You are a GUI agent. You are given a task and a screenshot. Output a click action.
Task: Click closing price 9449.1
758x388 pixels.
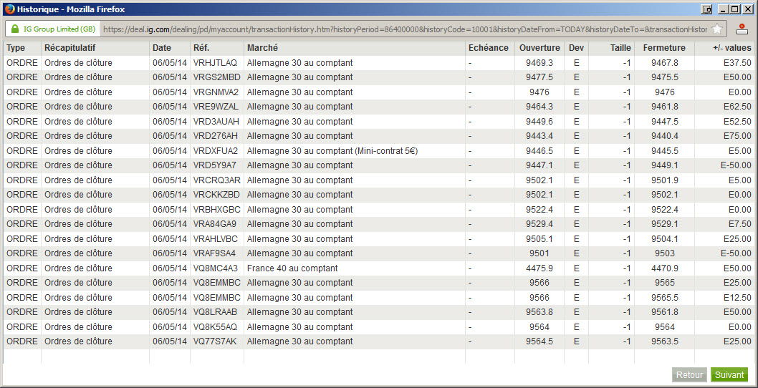pyautogui.click(x=665, y=165)
